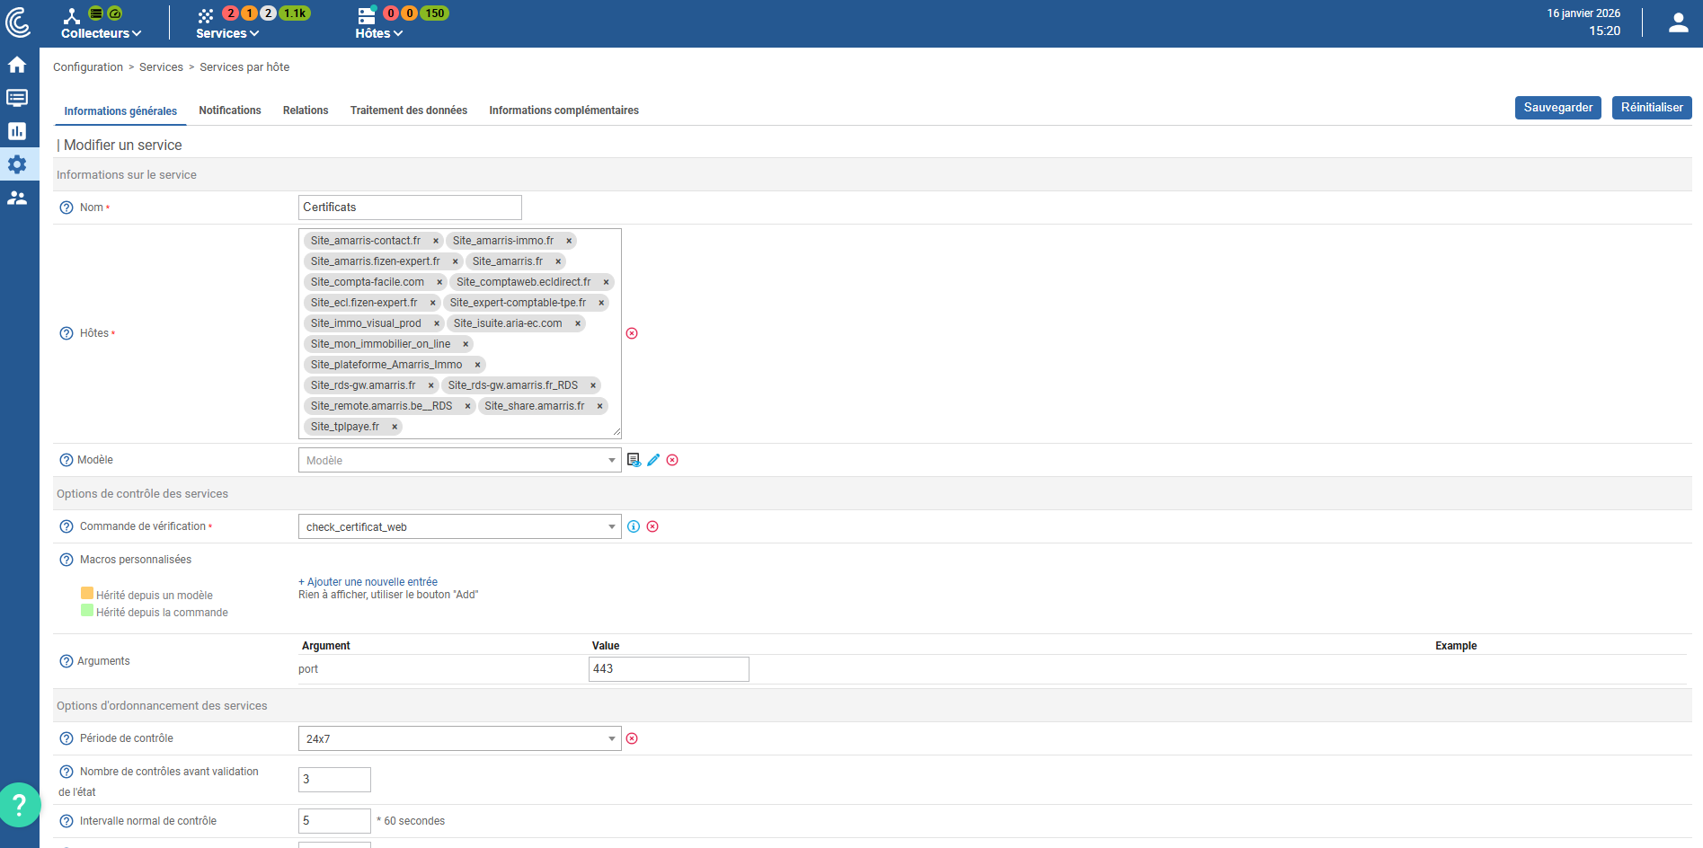Open the home dashboard from sidebar
Image resolution: width=1703 pixels, height=848 pixels.
click(17, 65)
